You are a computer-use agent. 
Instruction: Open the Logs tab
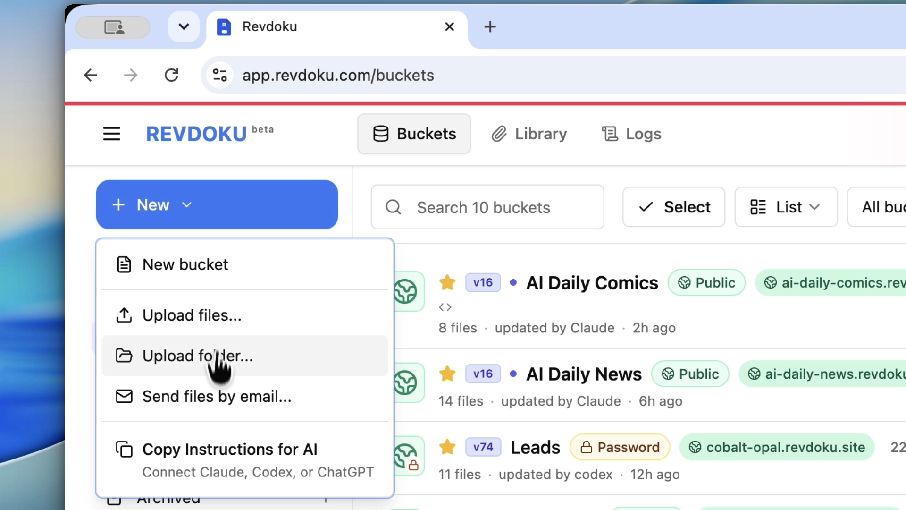[631, 134]
